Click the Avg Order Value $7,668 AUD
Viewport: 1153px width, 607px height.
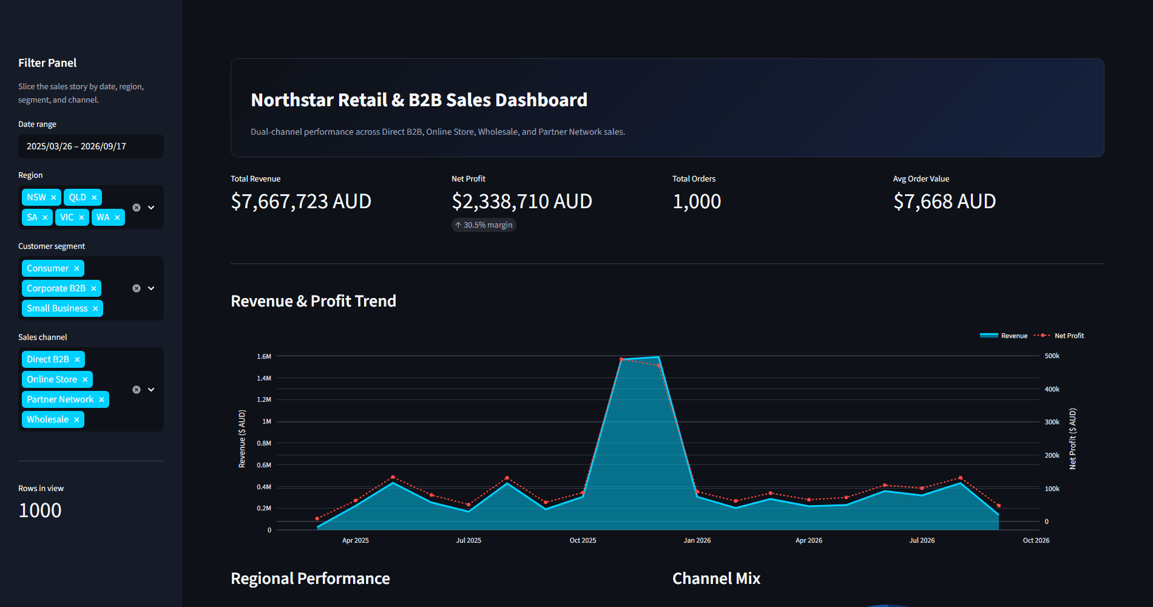coord(944,202)
